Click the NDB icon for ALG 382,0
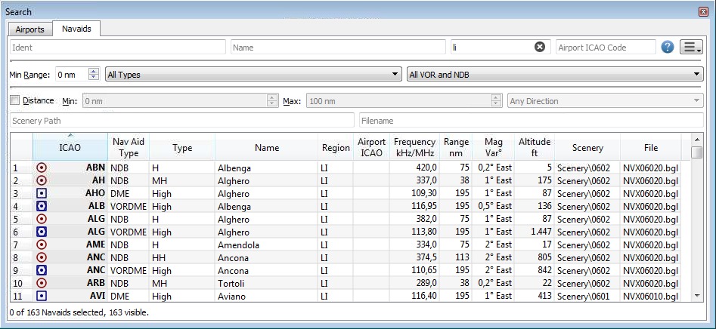This screenshot has width=716, height=329. coord(42,219)
